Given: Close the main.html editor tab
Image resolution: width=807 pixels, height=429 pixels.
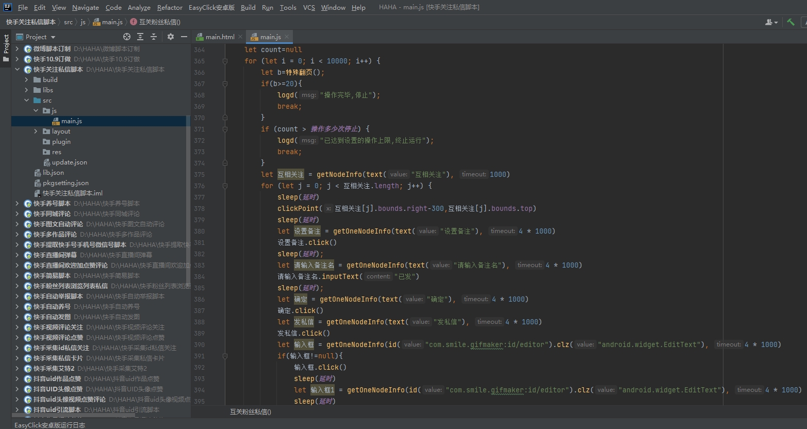Looking at the screenshot, I should tap(240, 37).
